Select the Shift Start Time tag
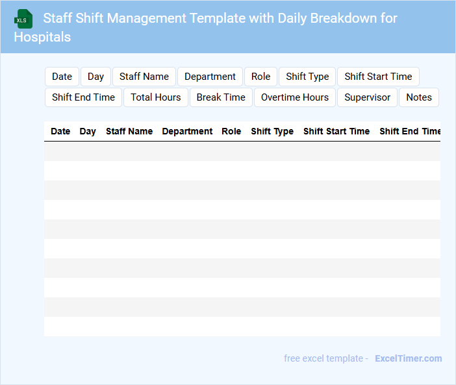 [378, 77]
